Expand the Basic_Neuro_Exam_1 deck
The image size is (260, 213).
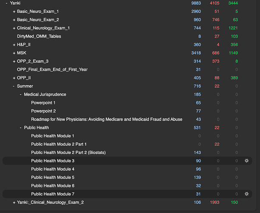14,12
